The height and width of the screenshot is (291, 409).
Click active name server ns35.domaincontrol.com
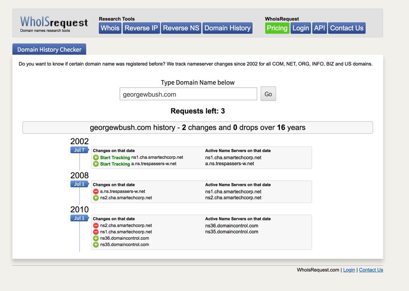232,232
